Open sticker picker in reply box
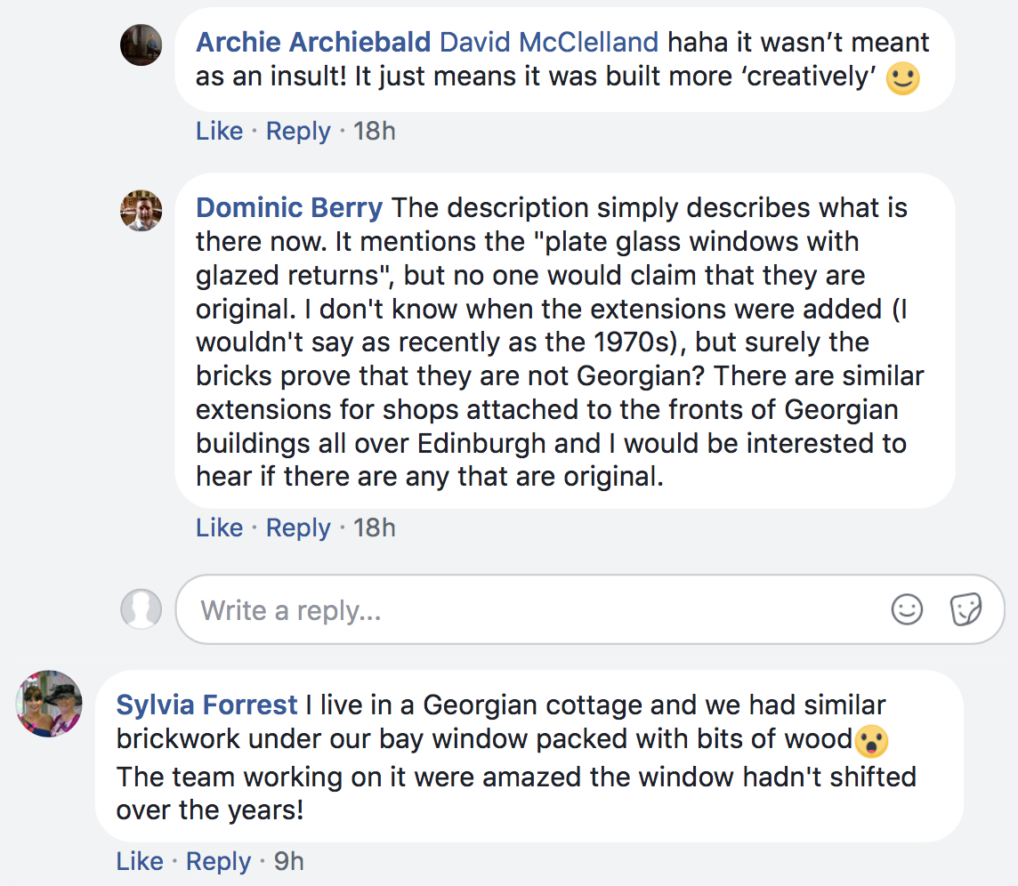Screen dimensions: 1018x886 pyautogui.click(x=965, y=610)
